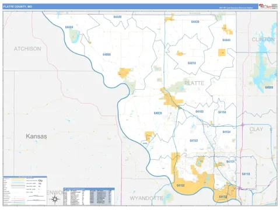Click the 64444 ZIP code label
This screenshot has height=210, width=280.
(x=226, y=40)
